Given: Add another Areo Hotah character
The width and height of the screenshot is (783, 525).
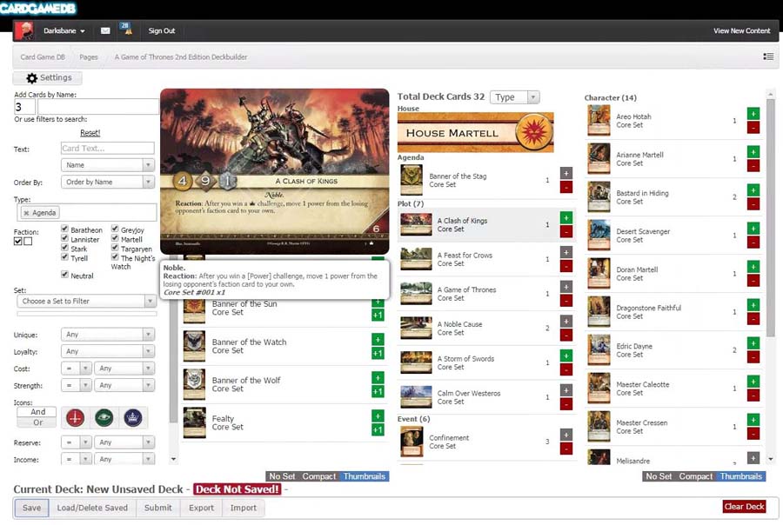Looking at the screenshot, I should point(753,114).
